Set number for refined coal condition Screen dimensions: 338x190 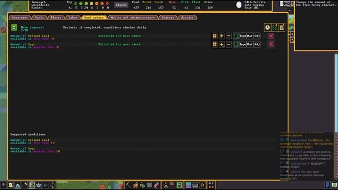click(x=214, y=36)
